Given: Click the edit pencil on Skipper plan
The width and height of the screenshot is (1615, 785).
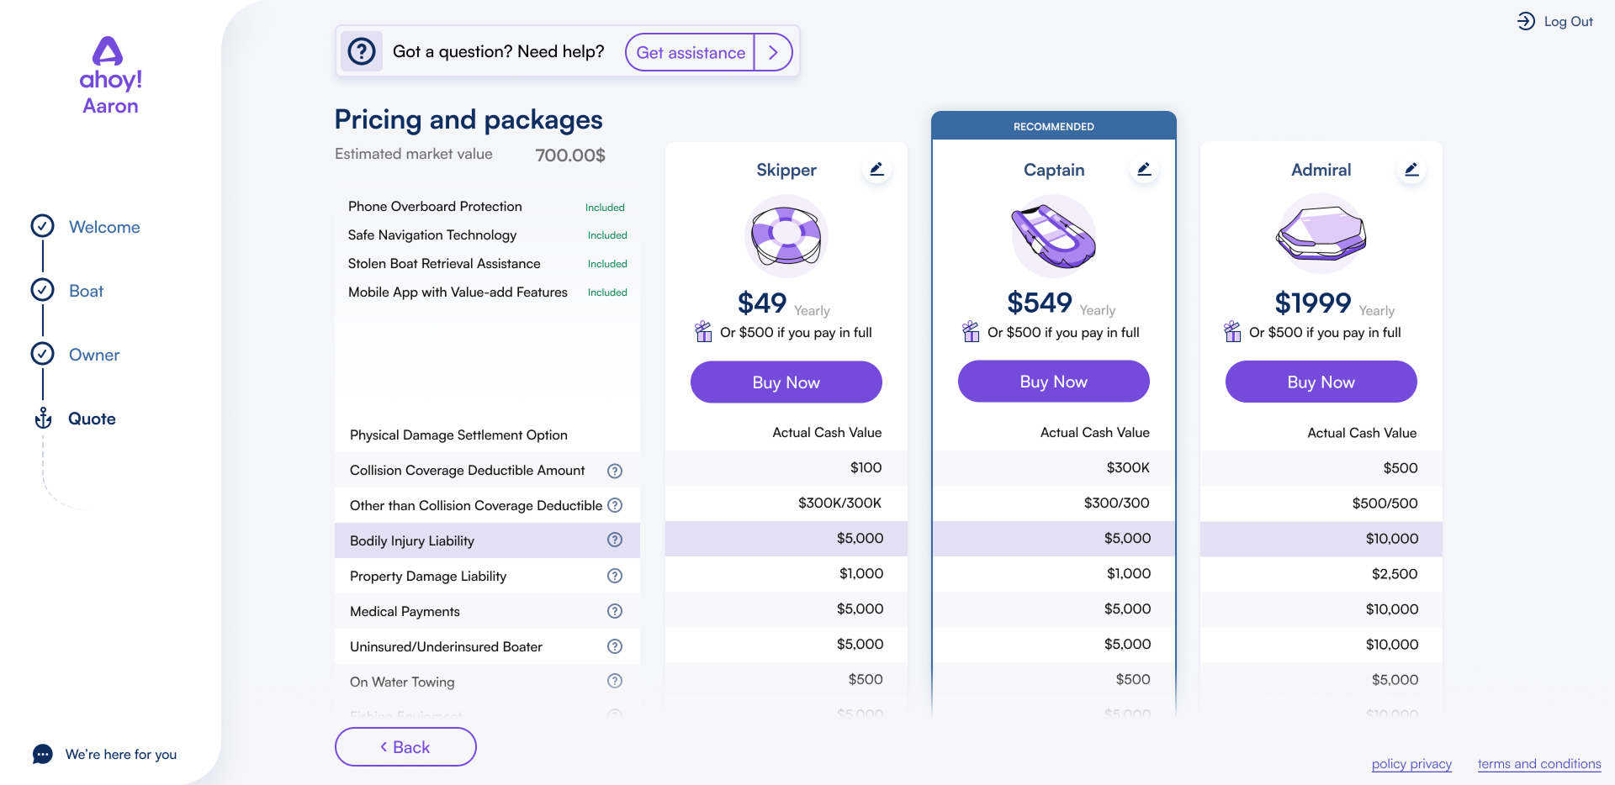Looking at the screenshot, I should click(x=876, y=170).
